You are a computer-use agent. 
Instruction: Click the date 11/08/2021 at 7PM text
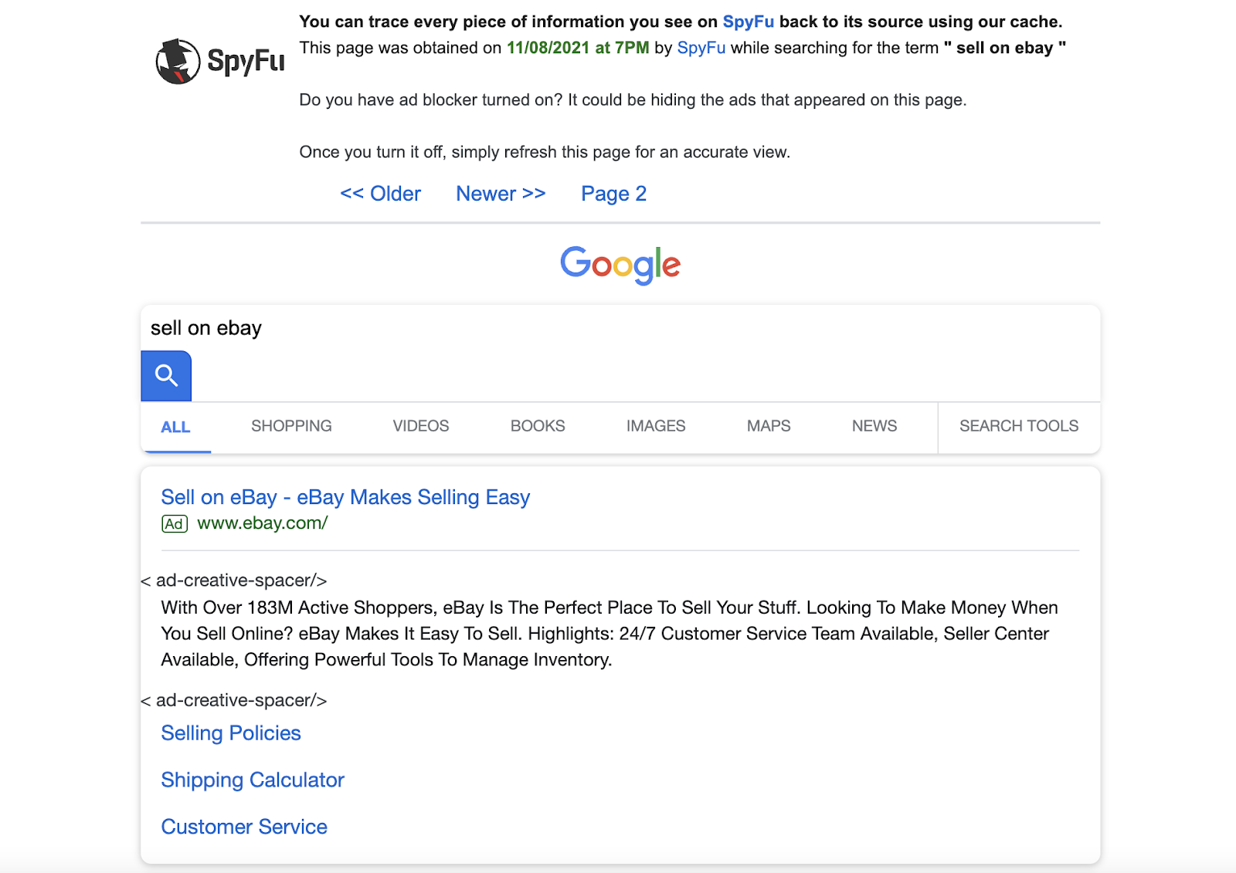tap(578, 48)
